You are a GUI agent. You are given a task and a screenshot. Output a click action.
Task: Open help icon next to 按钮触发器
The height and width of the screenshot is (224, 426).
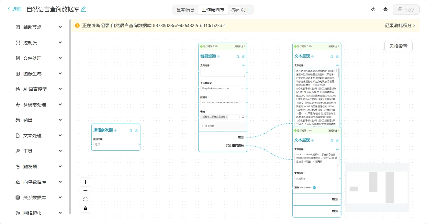(116, 131)
